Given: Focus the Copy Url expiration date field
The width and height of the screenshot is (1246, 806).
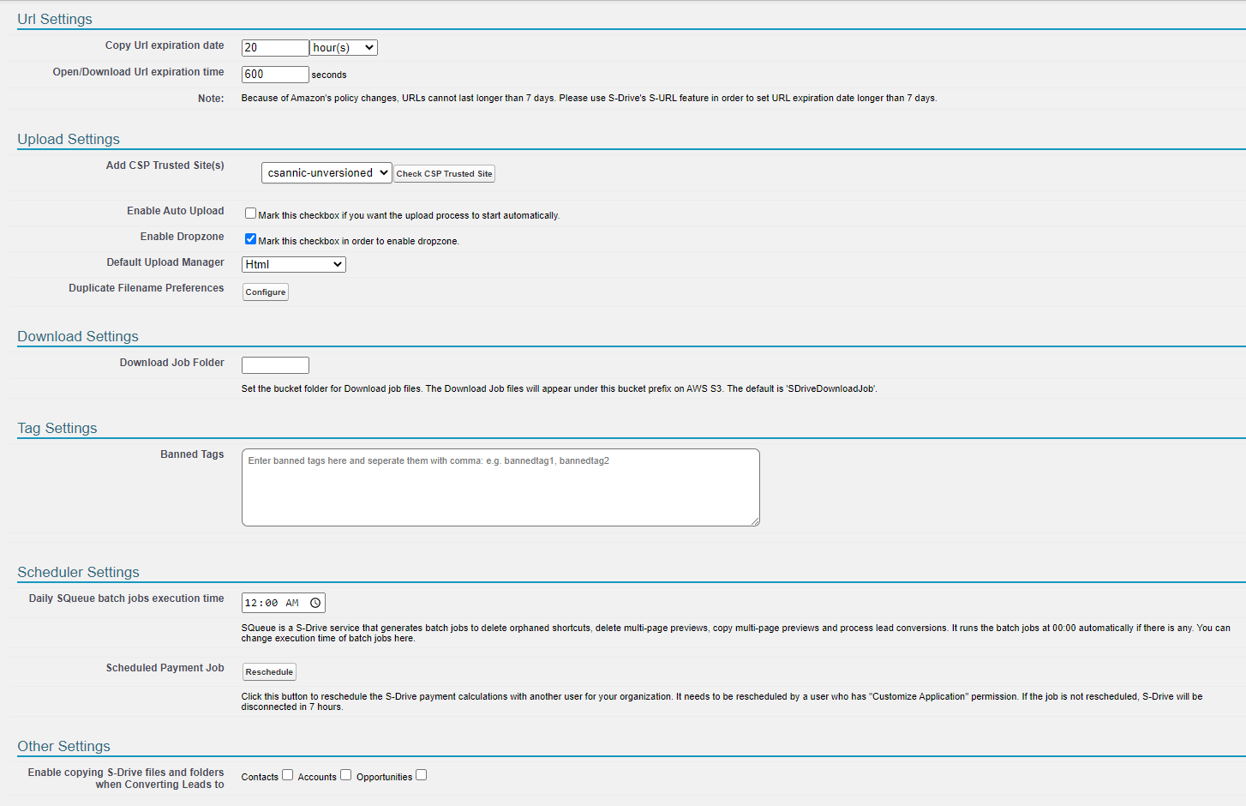Looking at the screenshot, I should (274, 48).
